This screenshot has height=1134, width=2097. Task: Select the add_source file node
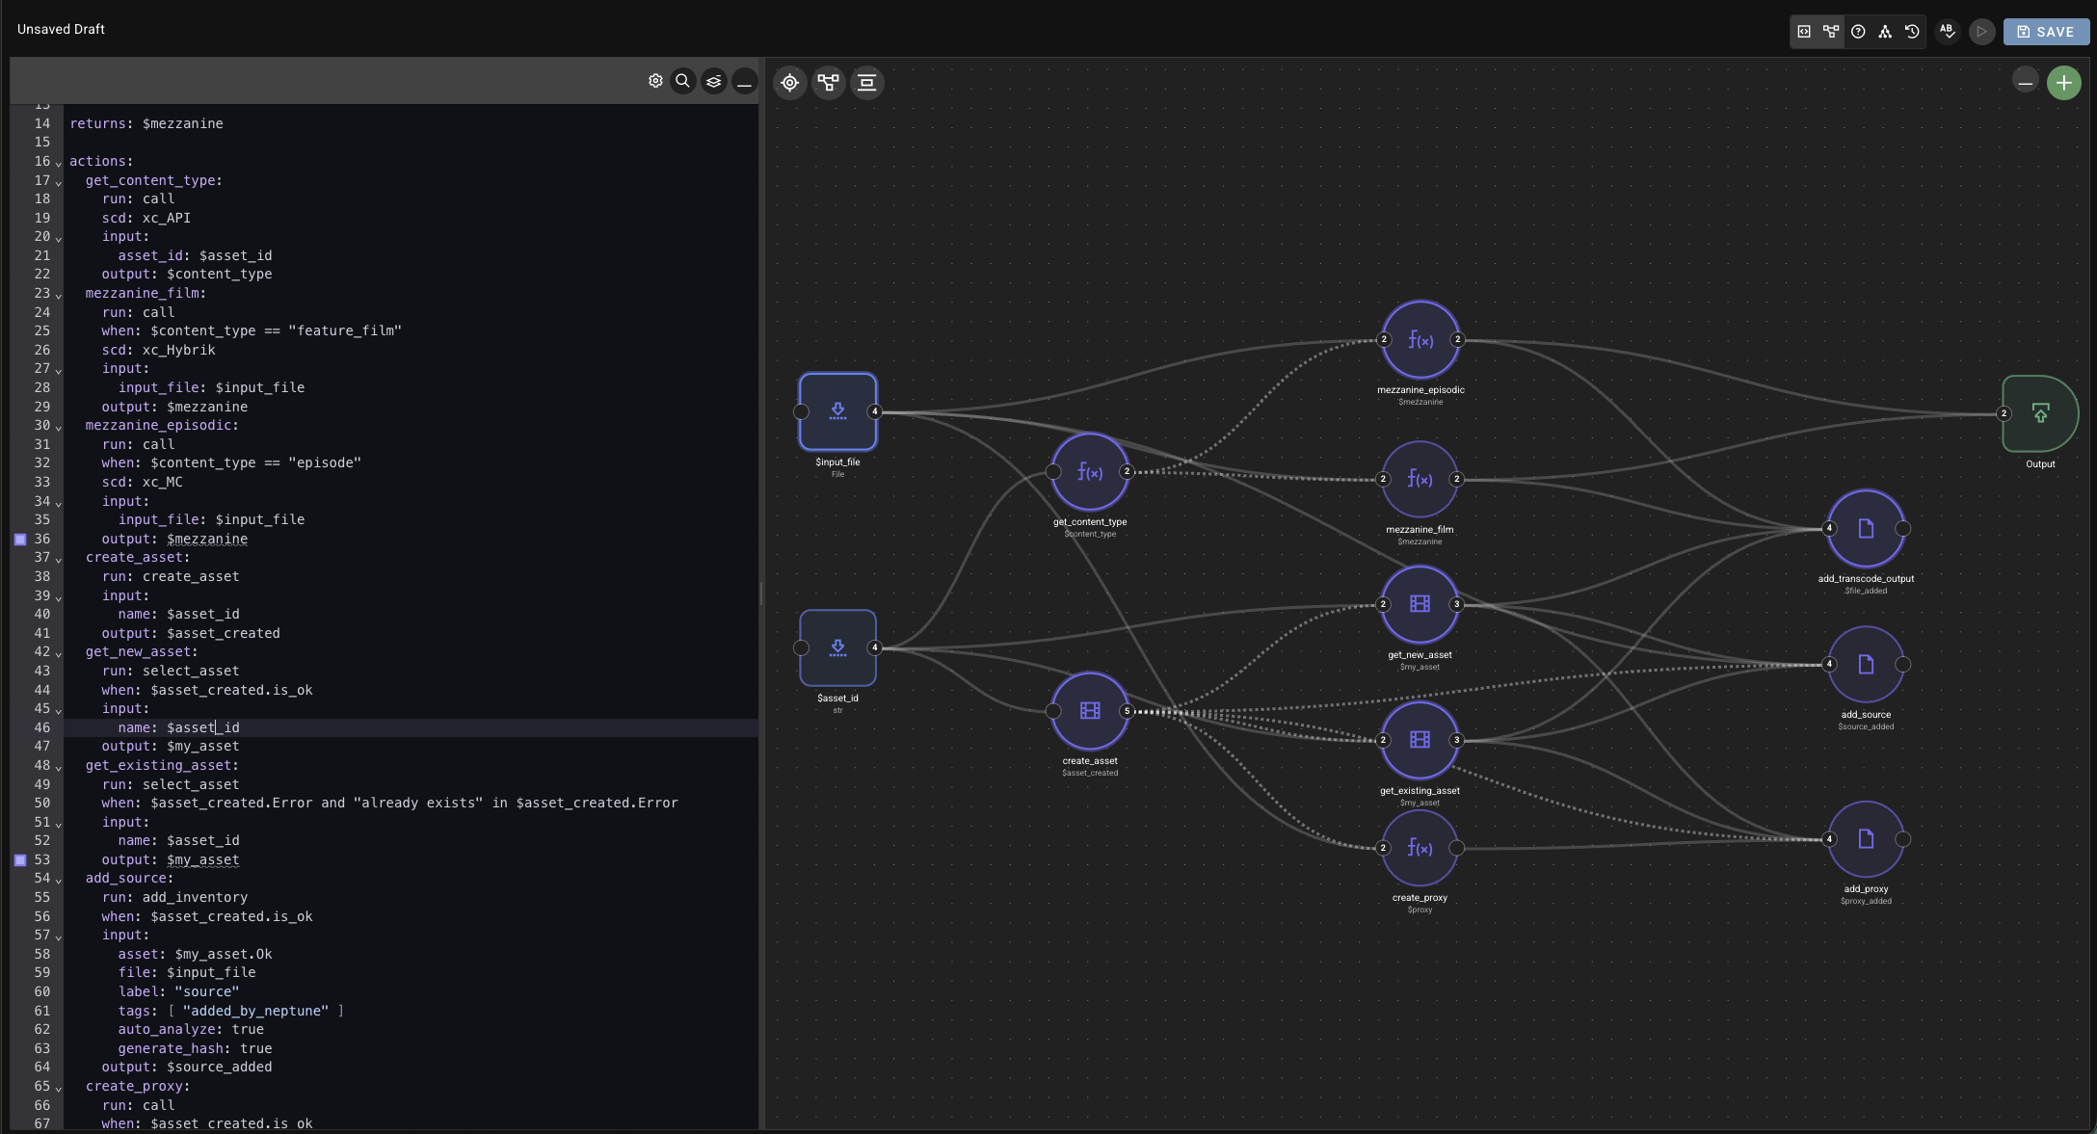click(x=1866, y=664)
